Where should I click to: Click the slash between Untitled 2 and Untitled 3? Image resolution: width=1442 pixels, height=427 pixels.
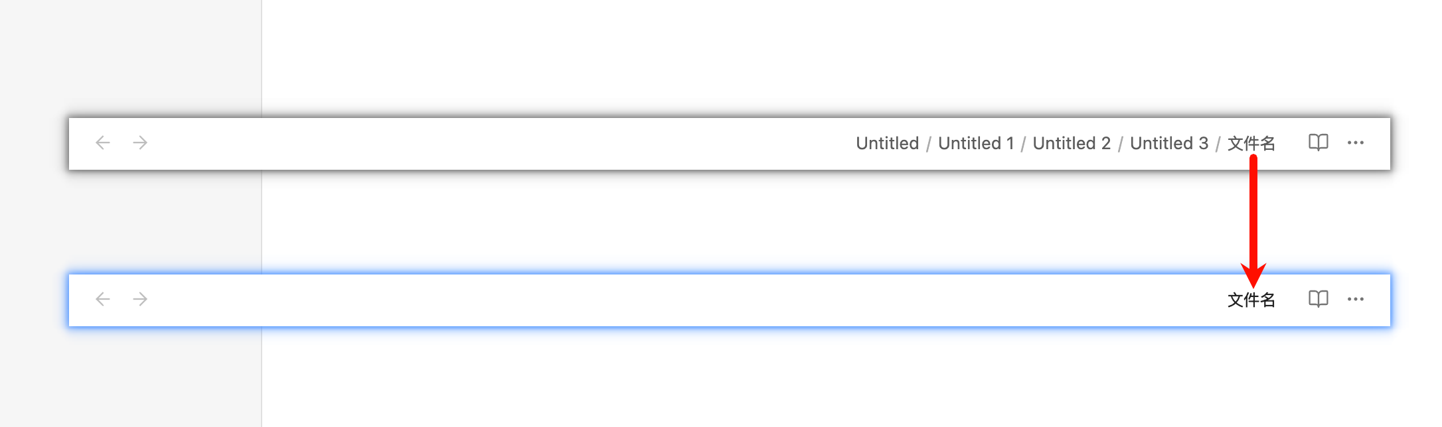pyautogui.click(x=1120, y=144)
